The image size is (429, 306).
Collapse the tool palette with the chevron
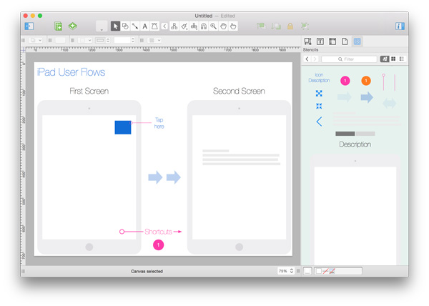pos(164,26)
